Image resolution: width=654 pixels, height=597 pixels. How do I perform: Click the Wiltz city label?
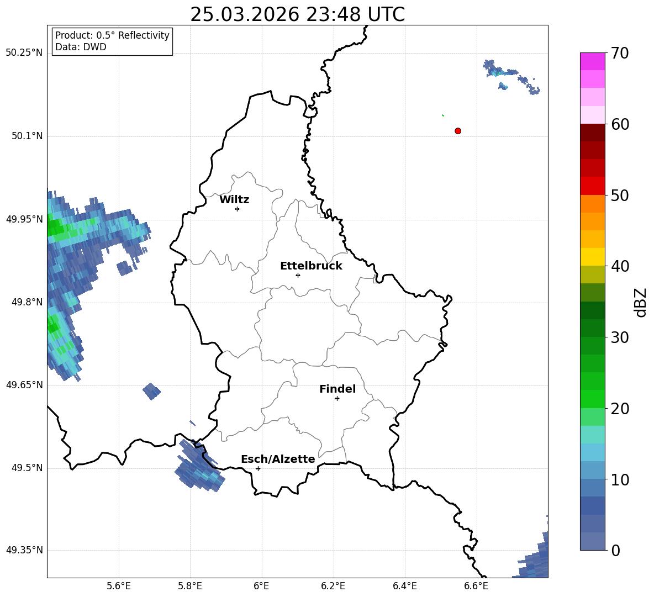point(234,200)
